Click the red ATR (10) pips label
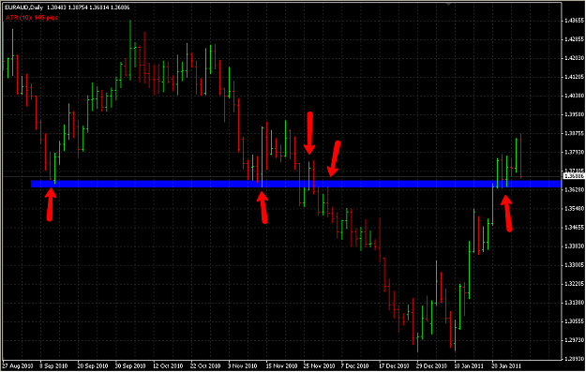 32,17
